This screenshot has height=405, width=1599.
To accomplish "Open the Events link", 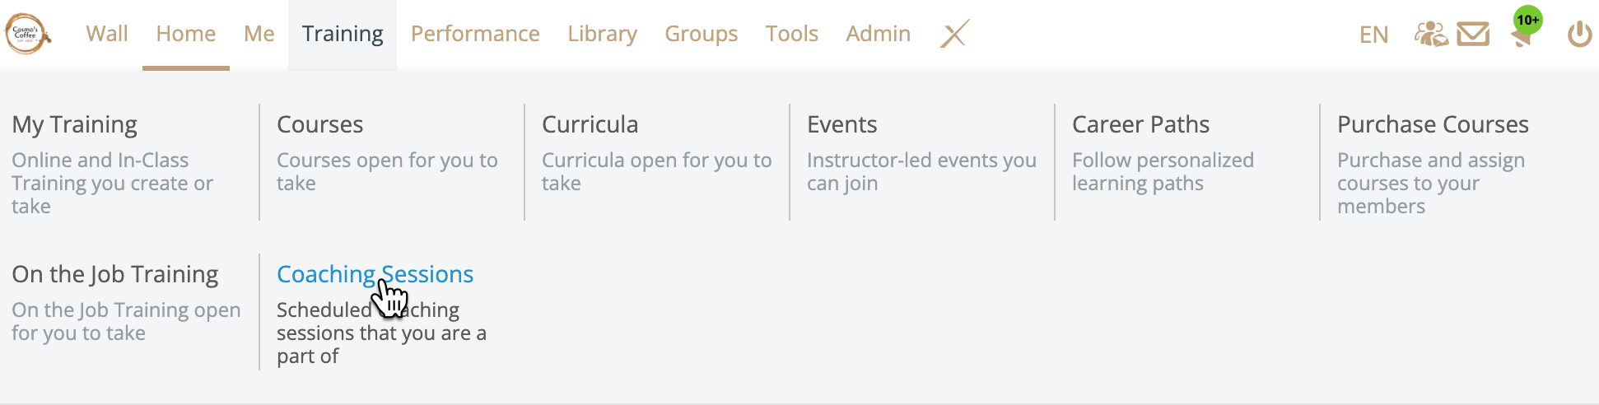I will [x=841, y=124].
